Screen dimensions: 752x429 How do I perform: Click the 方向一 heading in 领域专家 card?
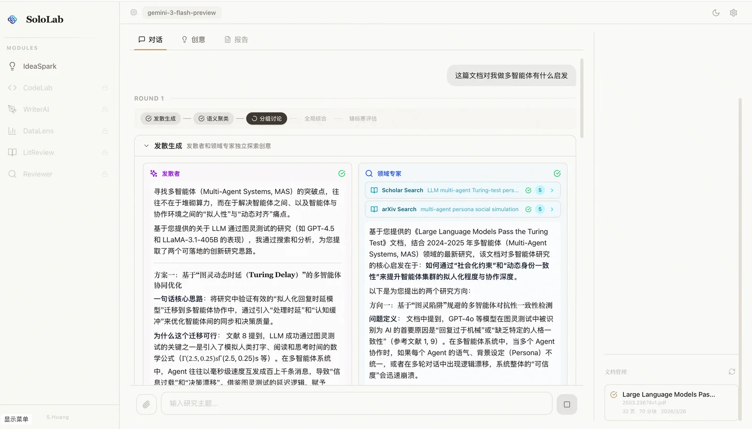coord(461,306)
